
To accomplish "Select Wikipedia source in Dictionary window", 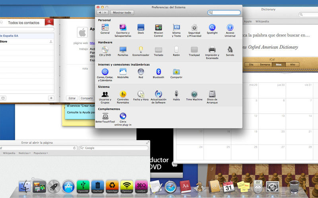I will [x=262, y=21].
